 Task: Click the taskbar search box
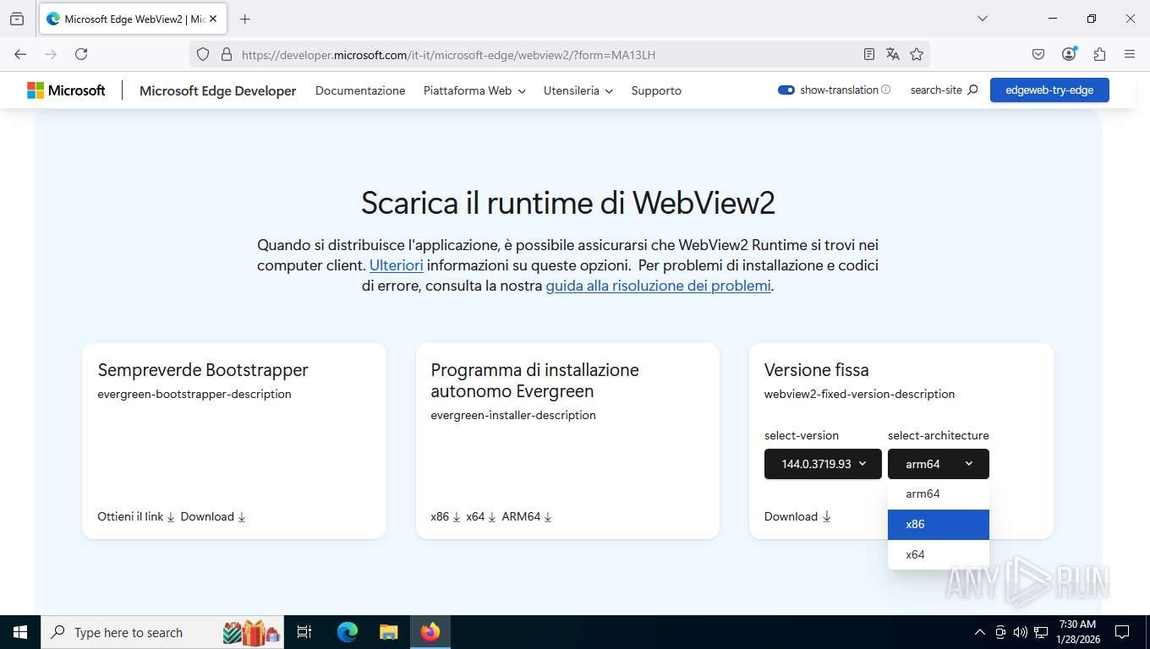point(164,632)
